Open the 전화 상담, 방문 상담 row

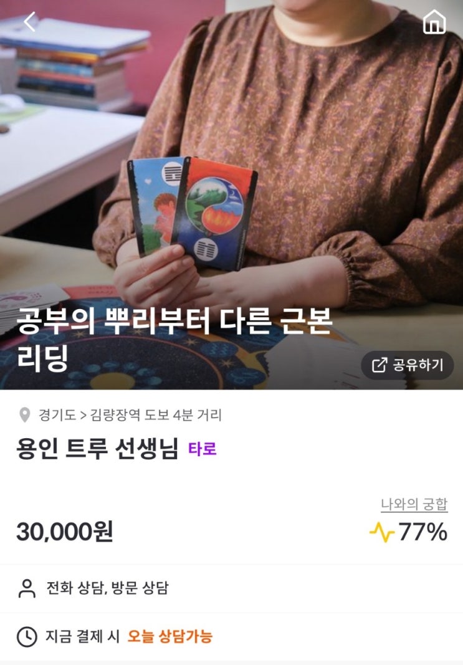pyautogui.click(x=232, y=588)
